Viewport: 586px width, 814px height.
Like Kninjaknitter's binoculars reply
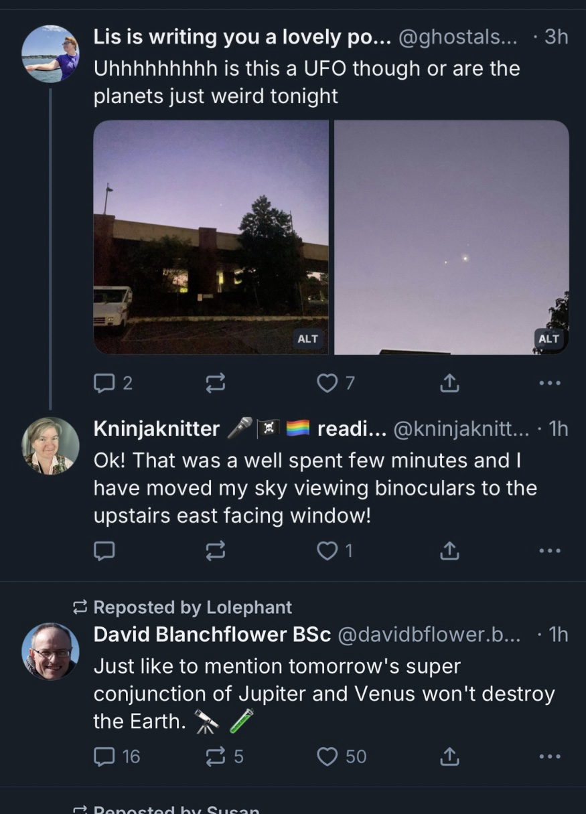(327, 551)
